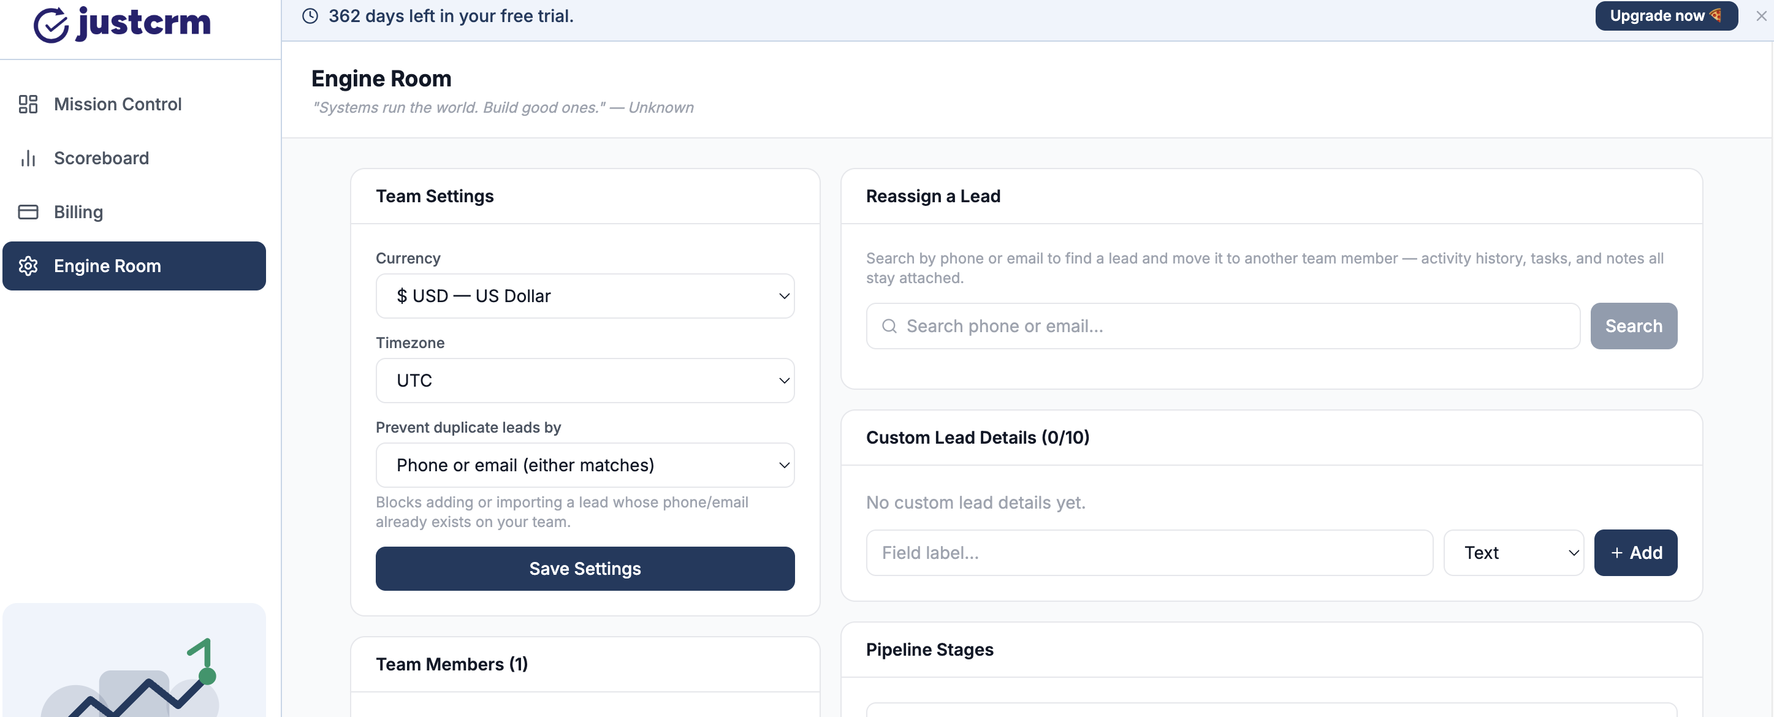Viewport: 1774px width, 717px height.
Task: Click the clock icon in trial banner
Action: click(310, 16)
